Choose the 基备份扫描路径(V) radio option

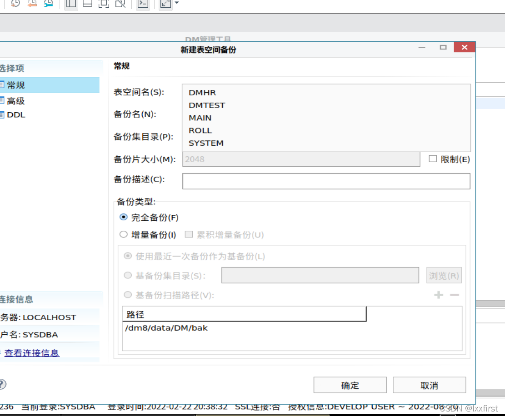(x=128, y=295)
